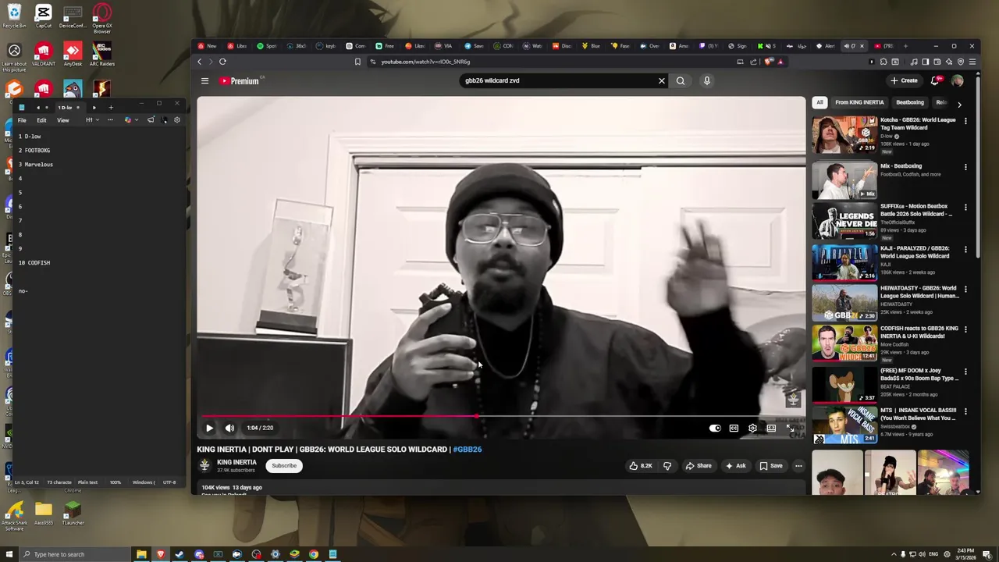Open options for KAJI PARALYZED video
The width and height of the screenshot is (999, 562).
click(965, 250)
